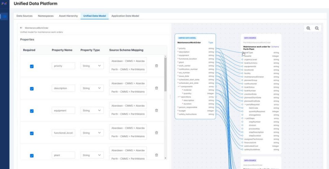The height and width of the screenshot is (169, 329).
Task: Click the 'notification_number' row in unified model
Action: pyautogui.click(x=195, y=69)
